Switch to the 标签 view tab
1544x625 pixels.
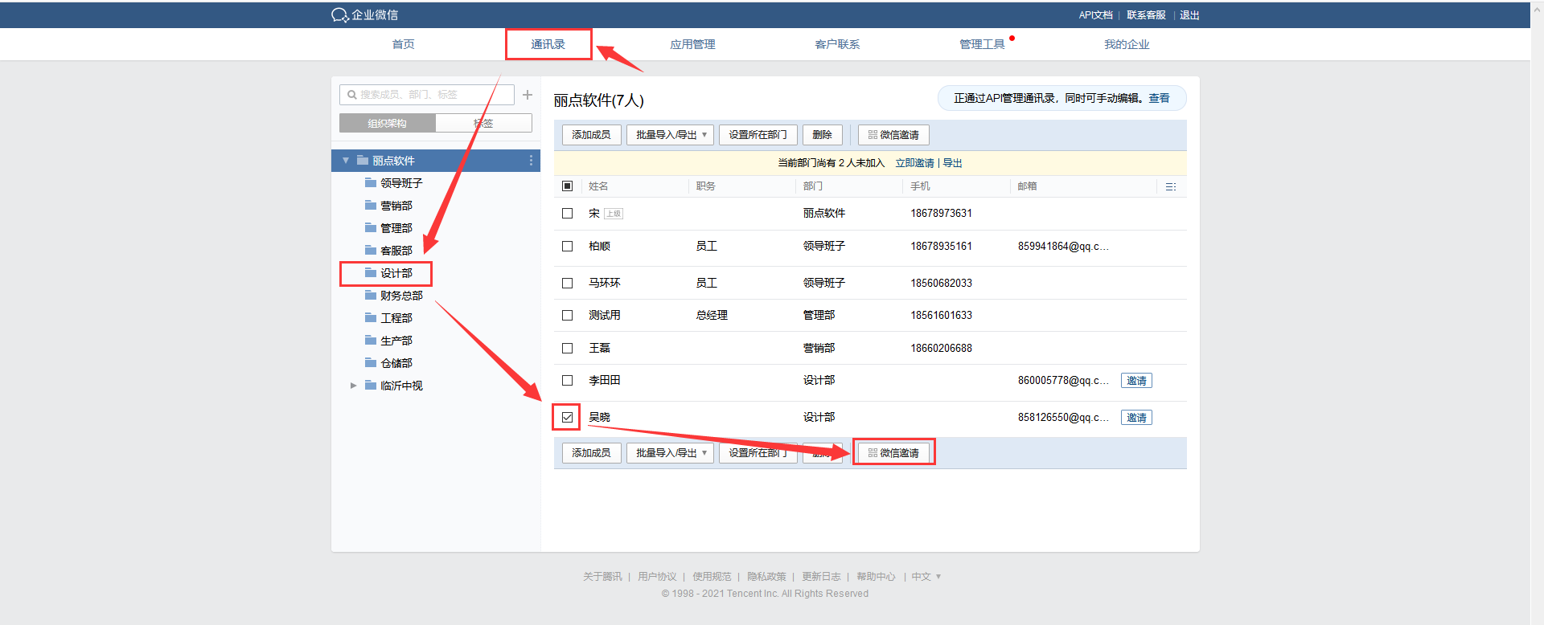tap(483, 123)
